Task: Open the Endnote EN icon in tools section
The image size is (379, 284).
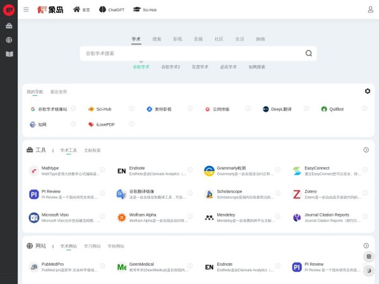Action: click(121, 171)
